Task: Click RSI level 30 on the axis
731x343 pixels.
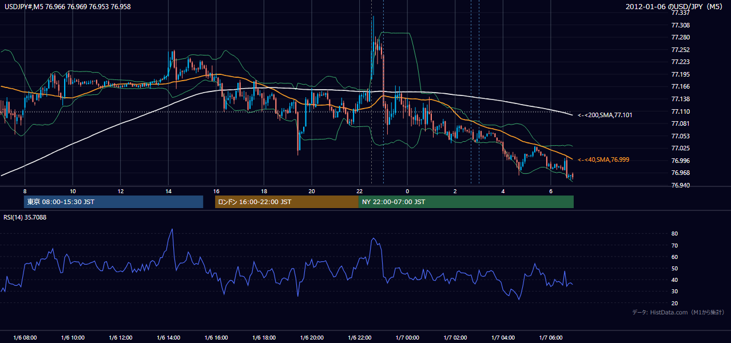Action: tap(674, 291)
